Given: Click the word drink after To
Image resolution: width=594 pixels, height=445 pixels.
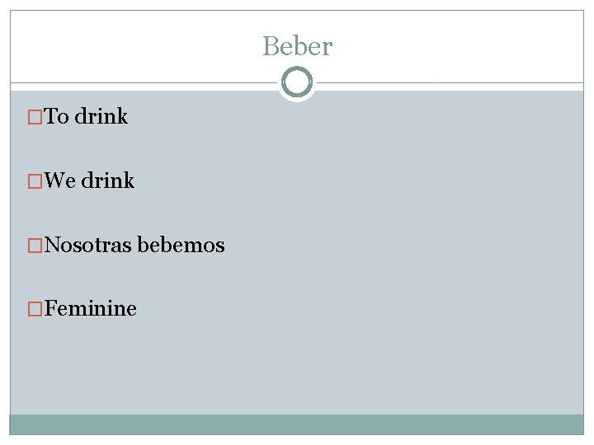Looking at the screenshot, I should coord(101,116).
